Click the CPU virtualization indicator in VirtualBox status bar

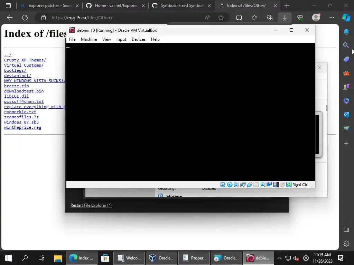276,185
